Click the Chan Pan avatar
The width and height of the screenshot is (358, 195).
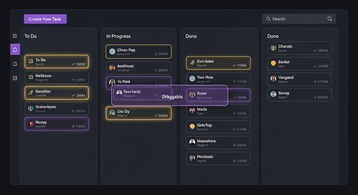click(x=112, y=52)
